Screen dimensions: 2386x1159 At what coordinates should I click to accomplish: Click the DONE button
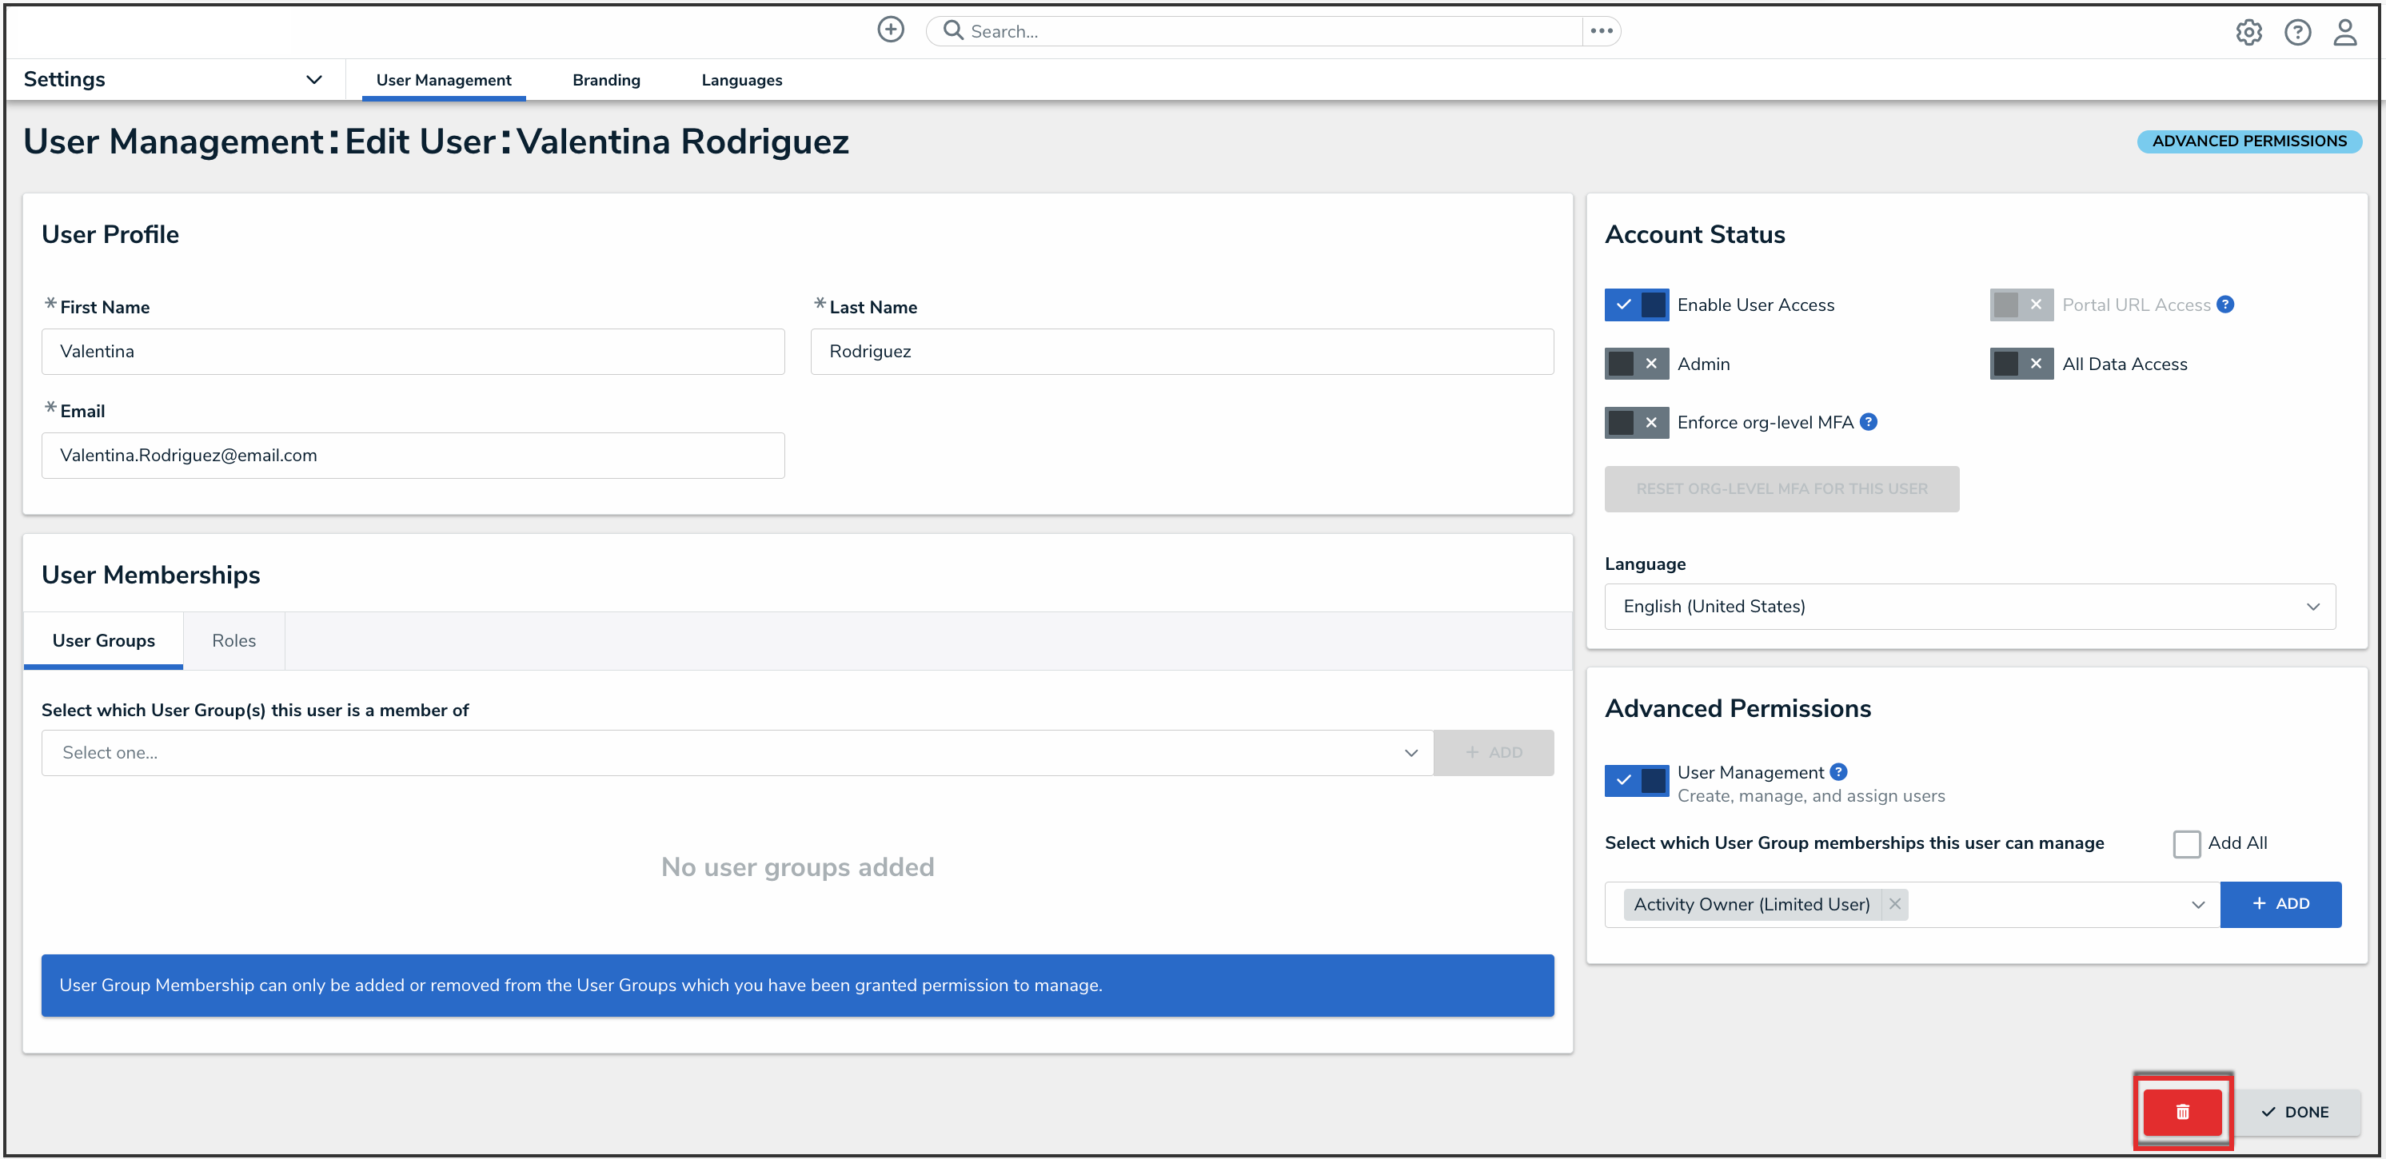2296,1111
